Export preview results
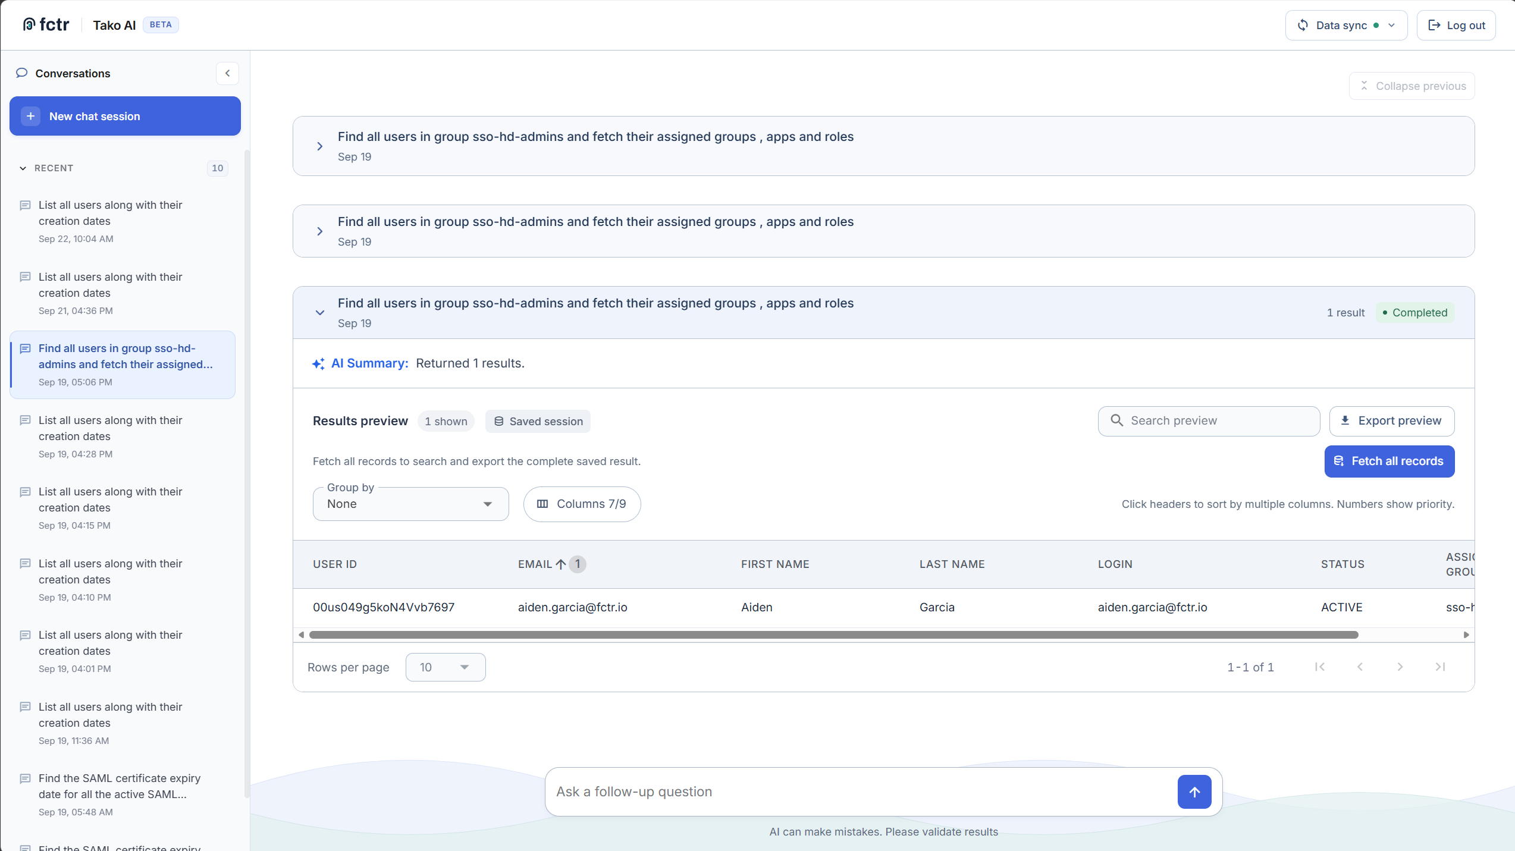This screenshot has width=1515, height=851. coord(1392,421)
